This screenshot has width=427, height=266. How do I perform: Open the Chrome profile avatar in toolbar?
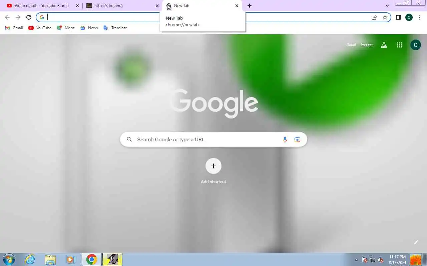tap(409, 17)
